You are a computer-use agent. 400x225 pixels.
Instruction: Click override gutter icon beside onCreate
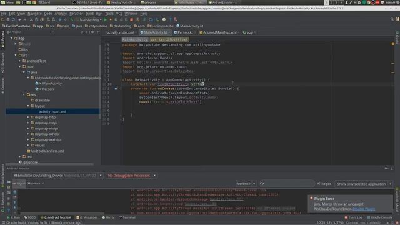116,89
